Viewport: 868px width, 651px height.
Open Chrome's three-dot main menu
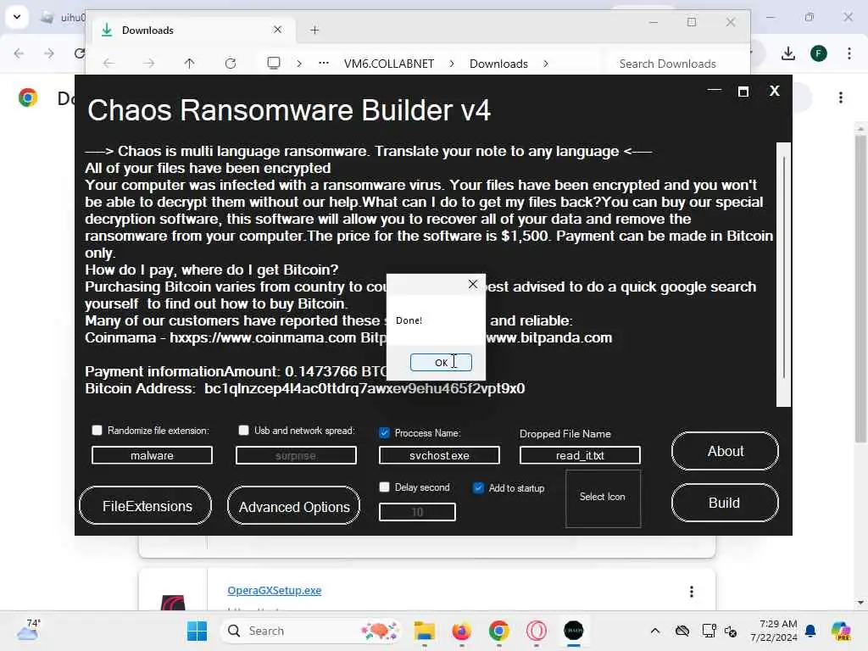point(849,53)
